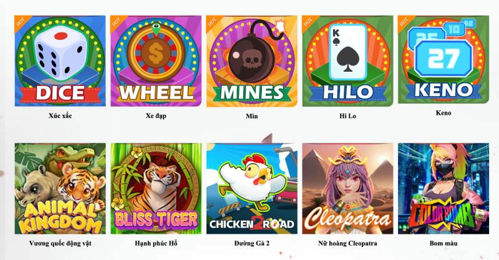The width and height of the screenshot is (499, 260).
Task: Click the Nữ hoàng Cleopatra label
Action: pyautogui.click(x=347, y=243)
